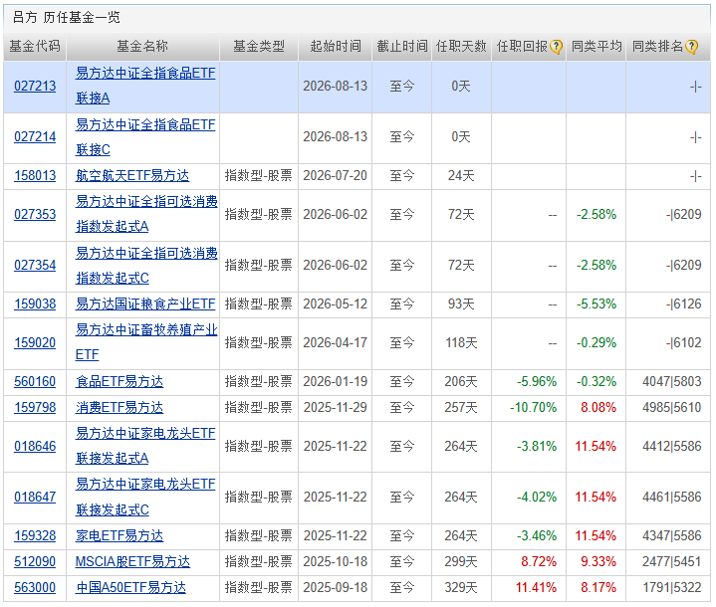716x607 pixels.
Task: Open 消费ETF易方达 fund link
Action: (x=119, y=408)
